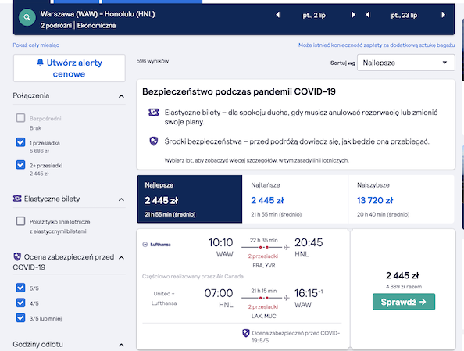Click the ticket icon next to Elastyczne bilety filter

17,199
